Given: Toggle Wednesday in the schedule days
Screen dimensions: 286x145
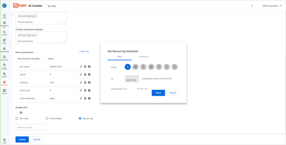Looking at the screenshot, I should (x=151, y=67).
